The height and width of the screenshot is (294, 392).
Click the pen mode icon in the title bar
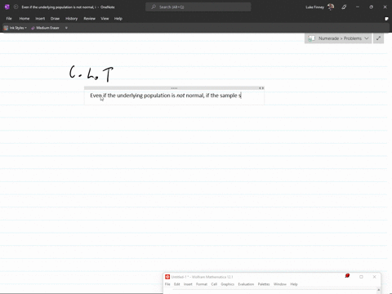tap(344, 7)
